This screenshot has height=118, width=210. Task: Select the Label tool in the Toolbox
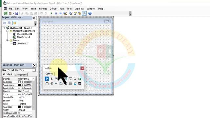52,79
